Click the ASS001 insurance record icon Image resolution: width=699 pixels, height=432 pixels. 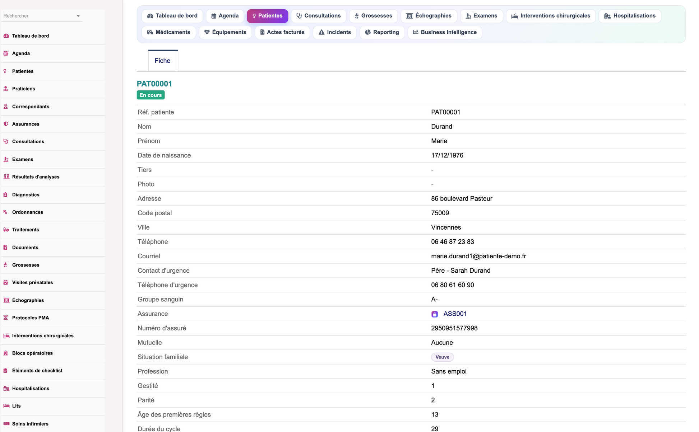(435, 314)
